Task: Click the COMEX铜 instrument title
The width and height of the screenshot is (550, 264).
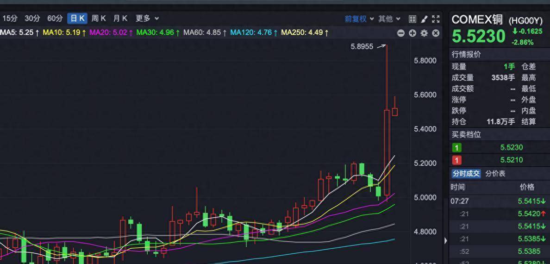Action: [477, 19]
